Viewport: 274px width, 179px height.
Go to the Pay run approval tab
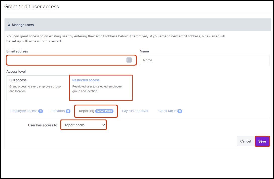click(135, 111)
